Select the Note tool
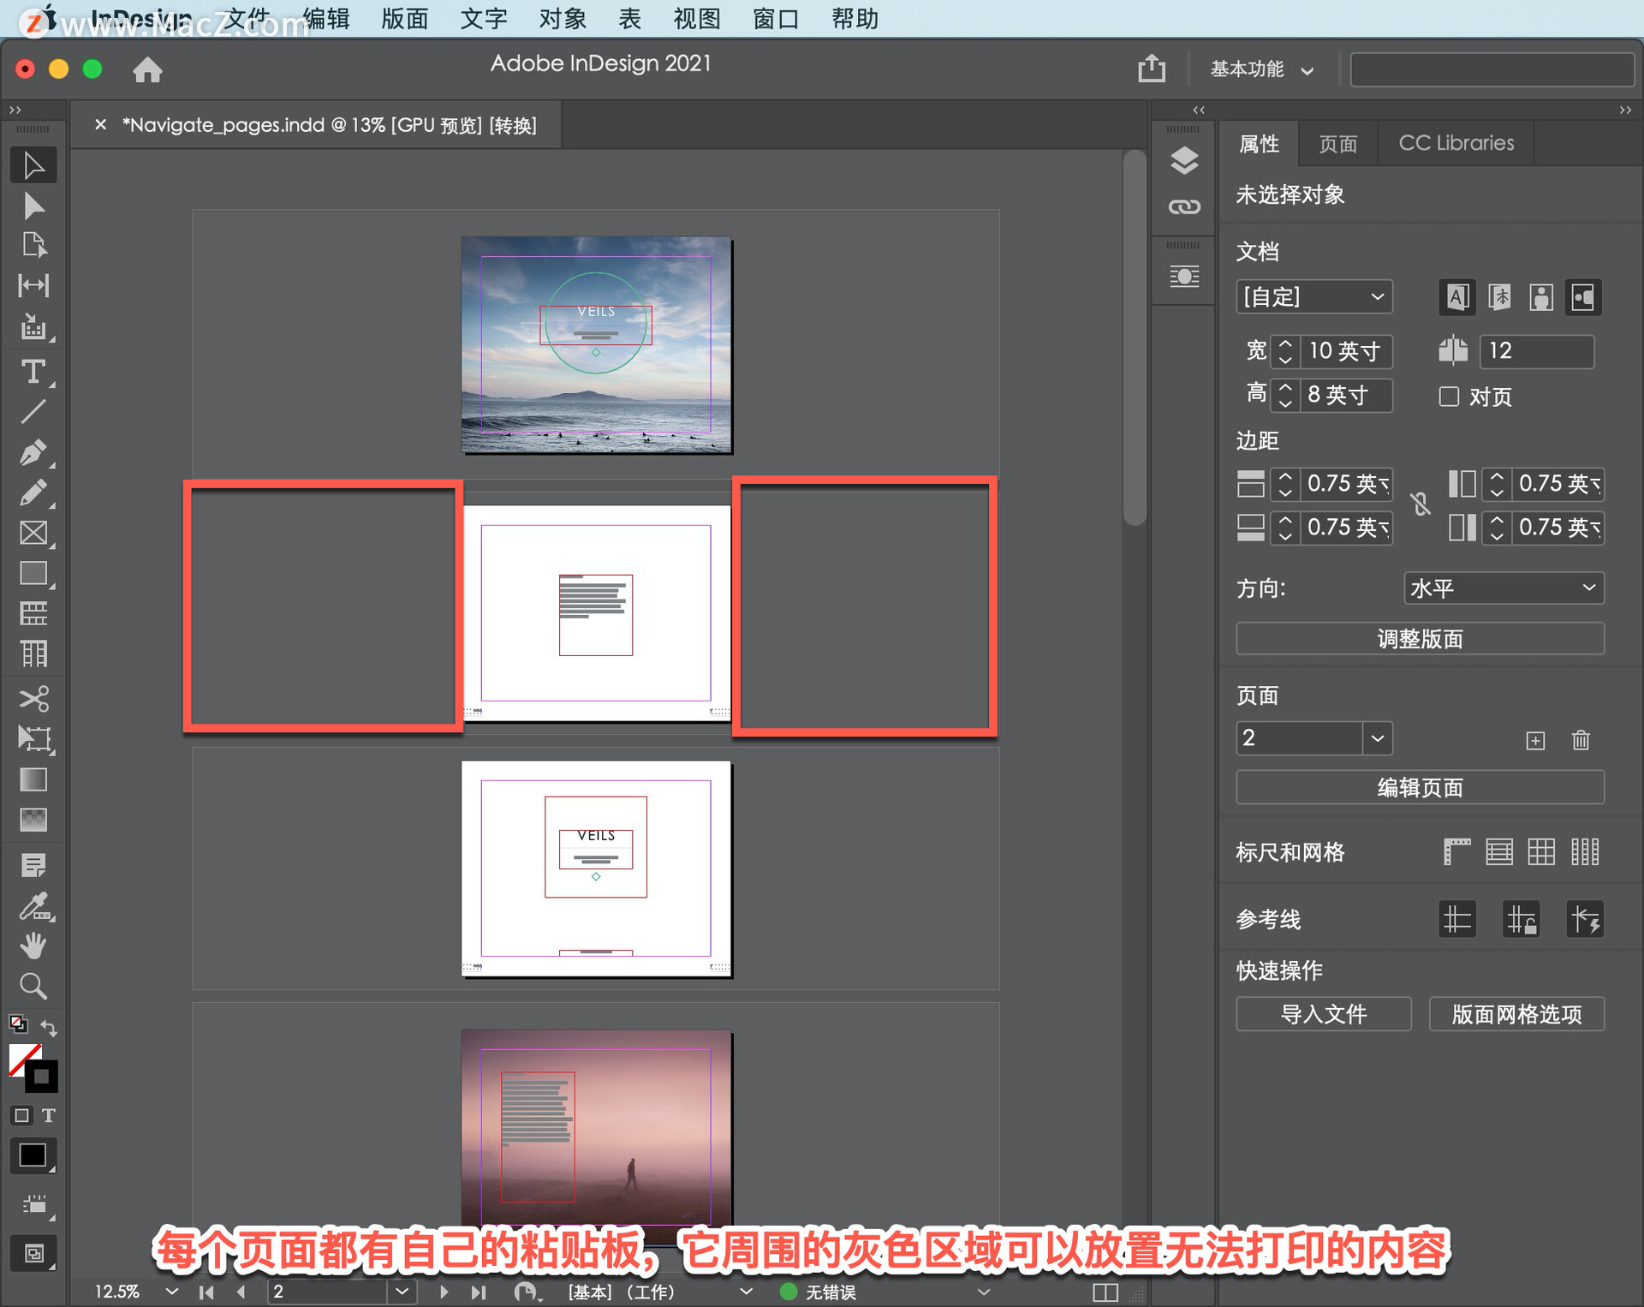This screenshot has width=1644, height=1307. 33,865
